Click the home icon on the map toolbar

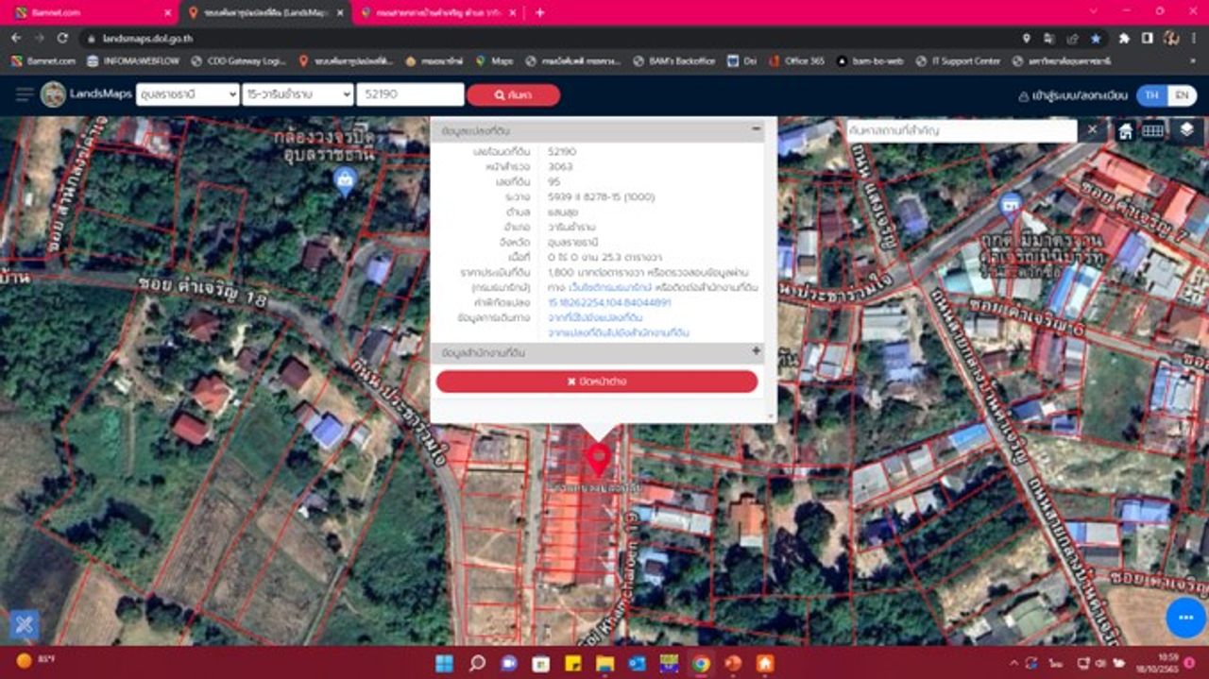click(1125, 131)
